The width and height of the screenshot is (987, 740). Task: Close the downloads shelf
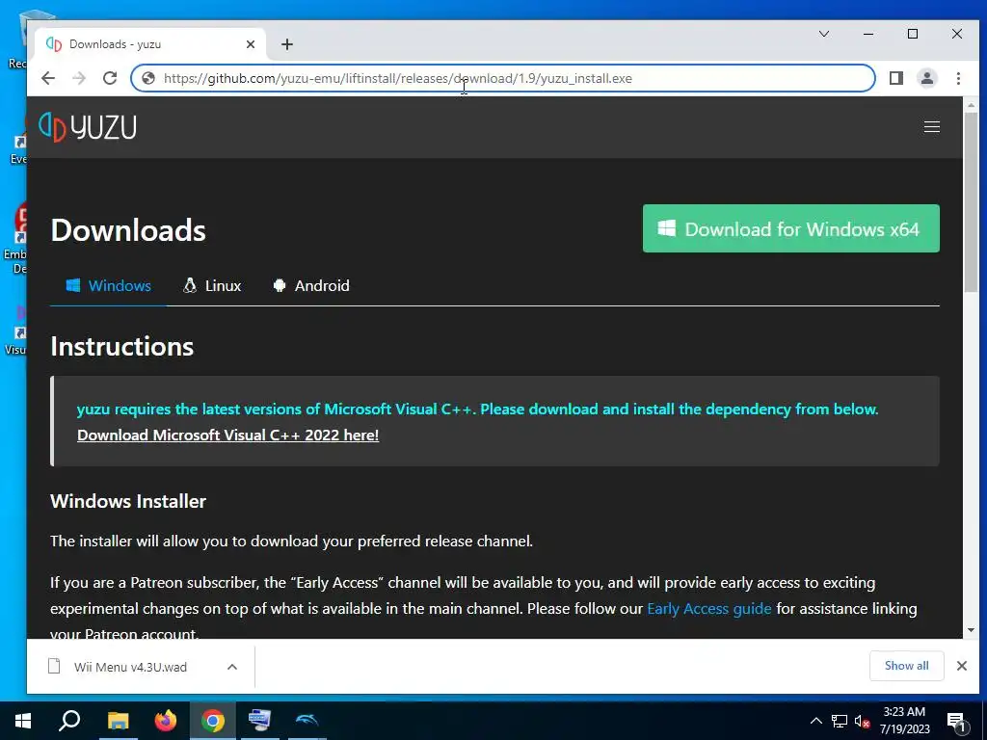tap(962, 666)
